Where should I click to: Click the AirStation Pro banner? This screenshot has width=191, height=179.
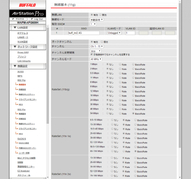tap(28, 13)
